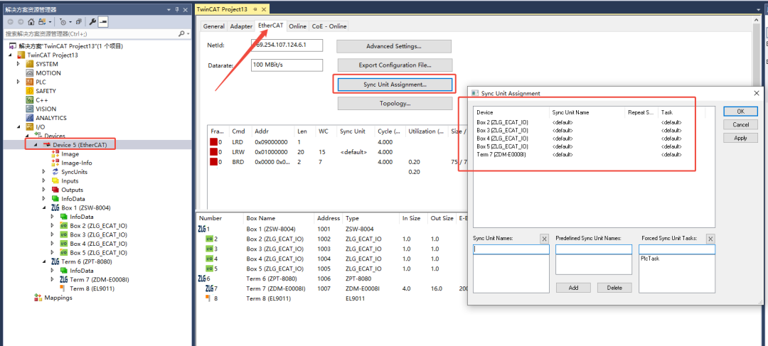The width and height of the screenshot is (768, 346).
Task: Collapse the Device 5 (EtherCAT) node
Action: tap(36, 145)
